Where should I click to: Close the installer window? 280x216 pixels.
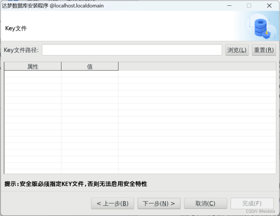coord(269,5)
